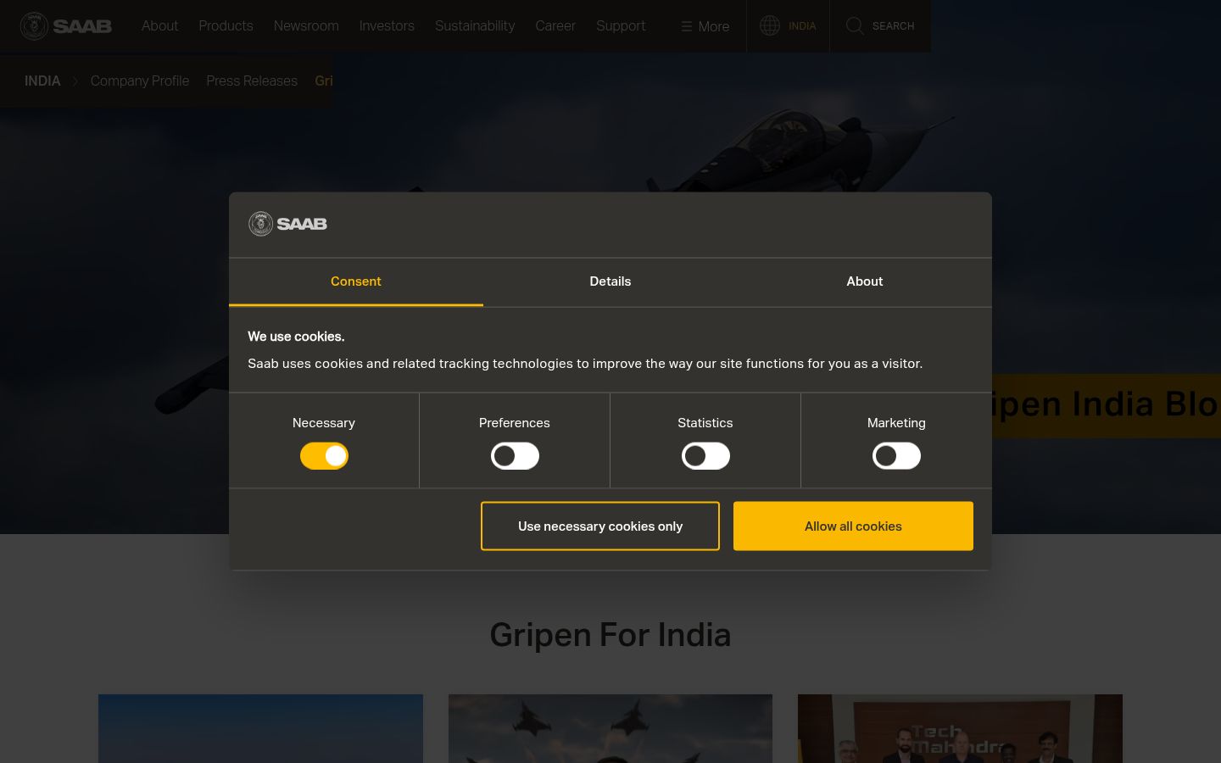Click the Gripen For India heading
This screenshot has height=763, width=1221.
(x=610, y=635)
